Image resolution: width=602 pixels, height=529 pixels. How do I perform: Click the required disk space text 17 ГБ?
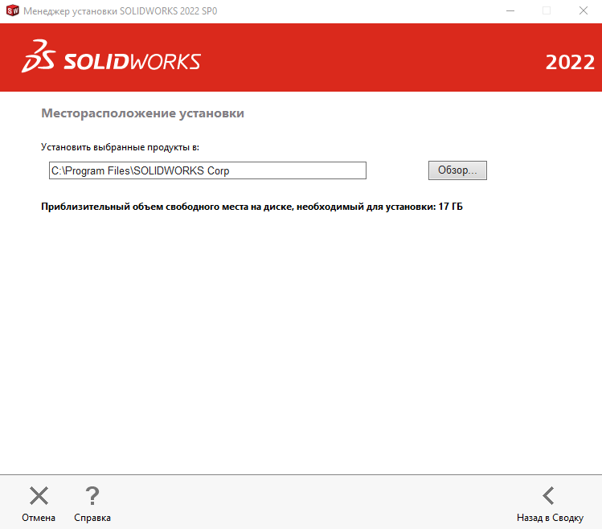pos(450,207)
